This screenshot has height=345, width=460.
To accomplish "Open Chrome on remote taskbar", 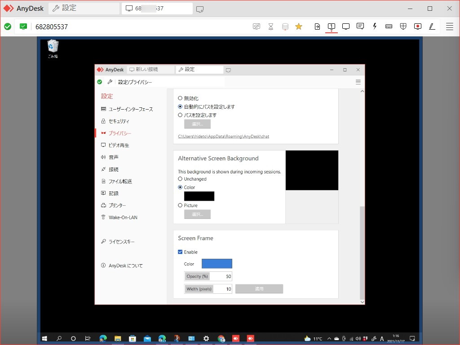I will click(221, 339).
